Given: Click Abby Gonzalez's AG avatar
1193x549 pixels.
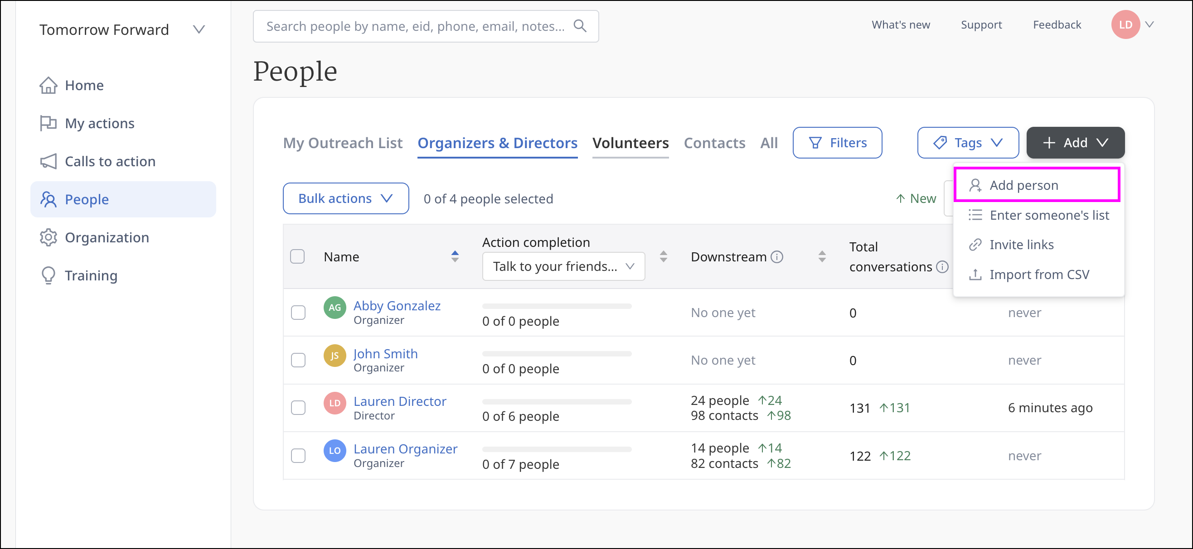Looking at the screenshot, I should [x=335, y=308].
